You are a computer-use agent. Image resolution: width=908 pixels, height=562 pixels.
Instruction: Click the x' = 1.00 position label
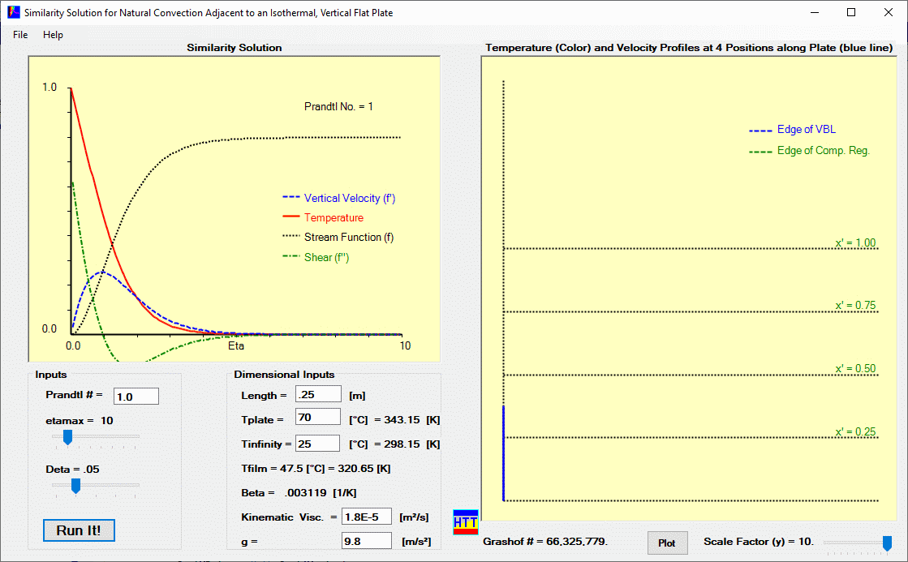click(x=855, y=242)
